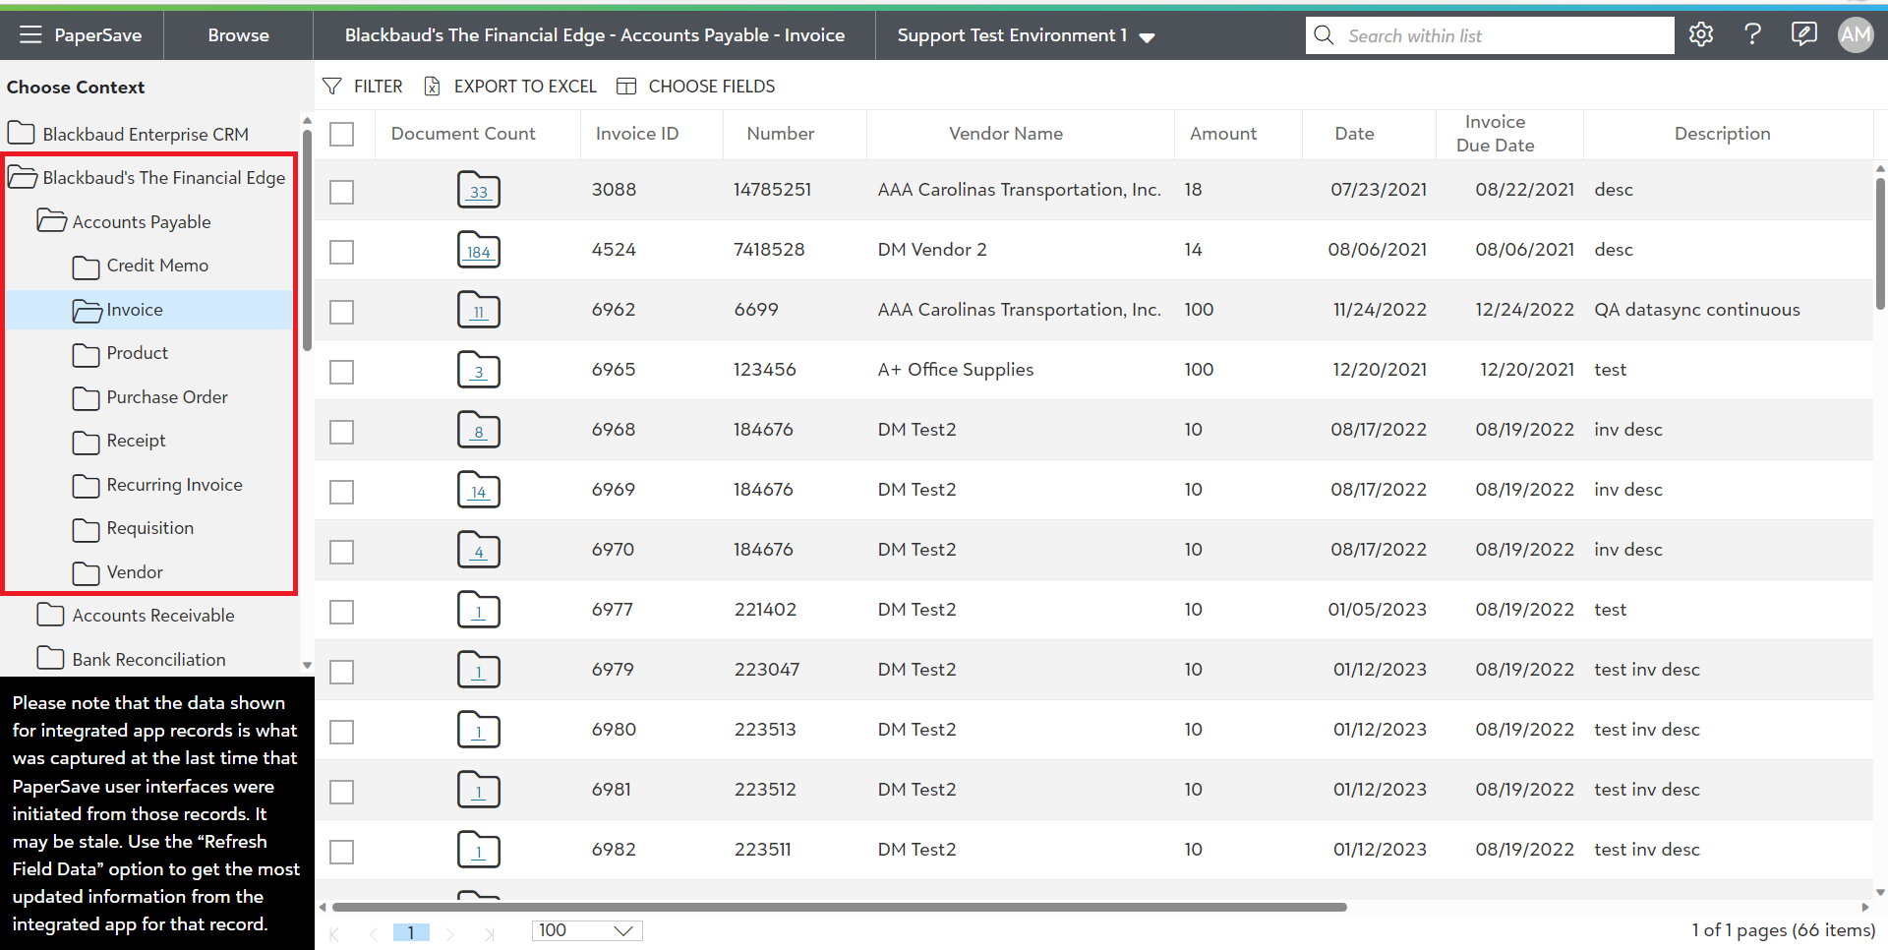Click the filter funnel icon

click(332, 87)
